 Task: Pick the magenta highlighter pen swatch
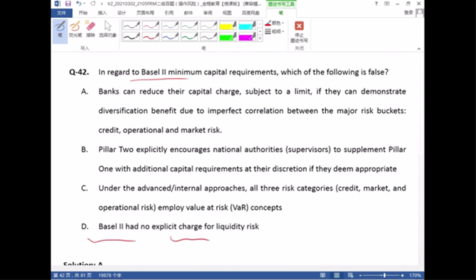(247, 36)
